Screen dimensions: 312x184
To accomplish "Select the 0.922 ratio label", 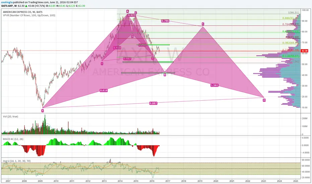I will point(132,15).
